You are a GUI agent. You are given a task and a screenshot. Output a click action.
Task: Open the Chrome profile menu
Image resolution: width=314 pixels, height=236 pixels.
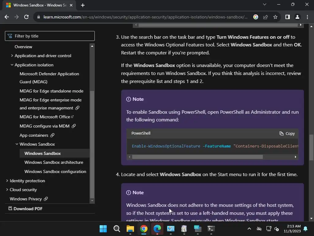pyautogui.click(x=297, y=17)
